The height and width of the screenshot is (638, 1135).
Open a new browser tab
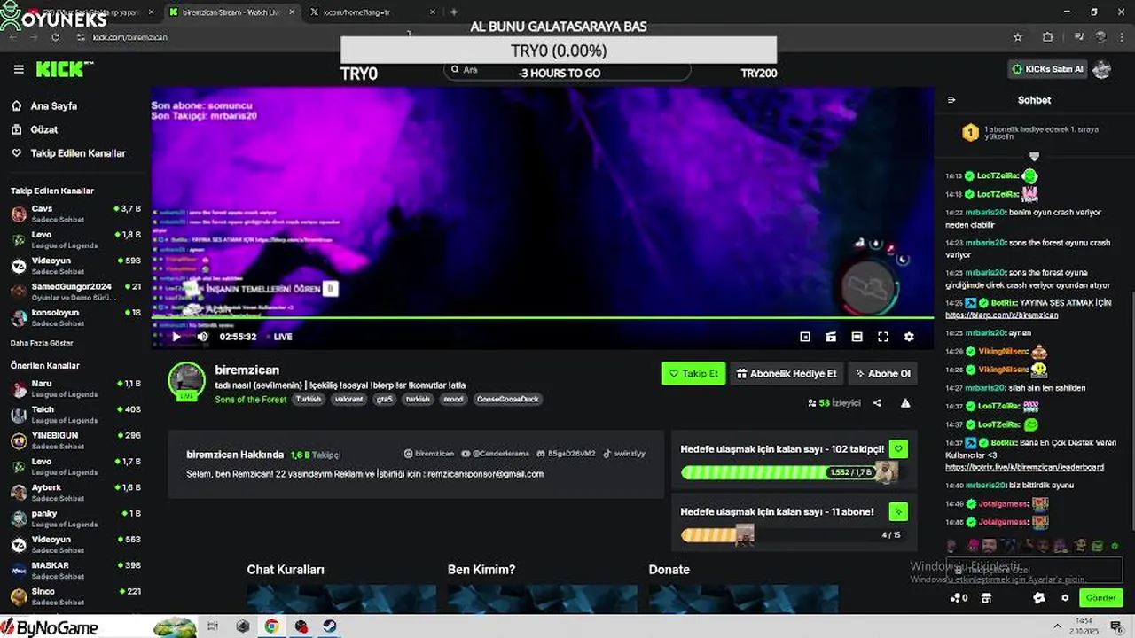click(x=453, y=12)
